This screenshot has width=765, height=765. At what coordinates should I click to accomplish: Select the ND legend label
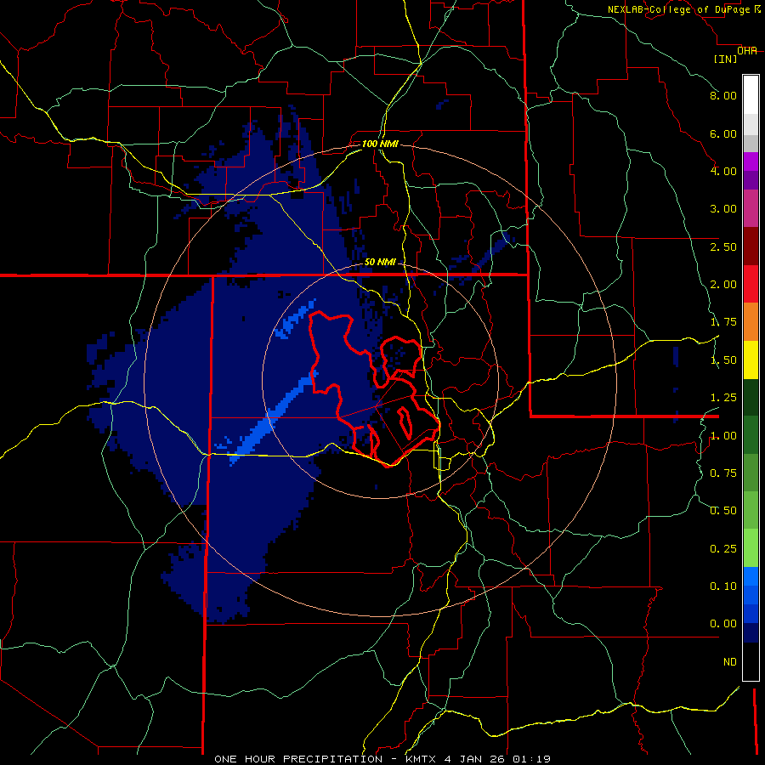click(x=730, y=662)
